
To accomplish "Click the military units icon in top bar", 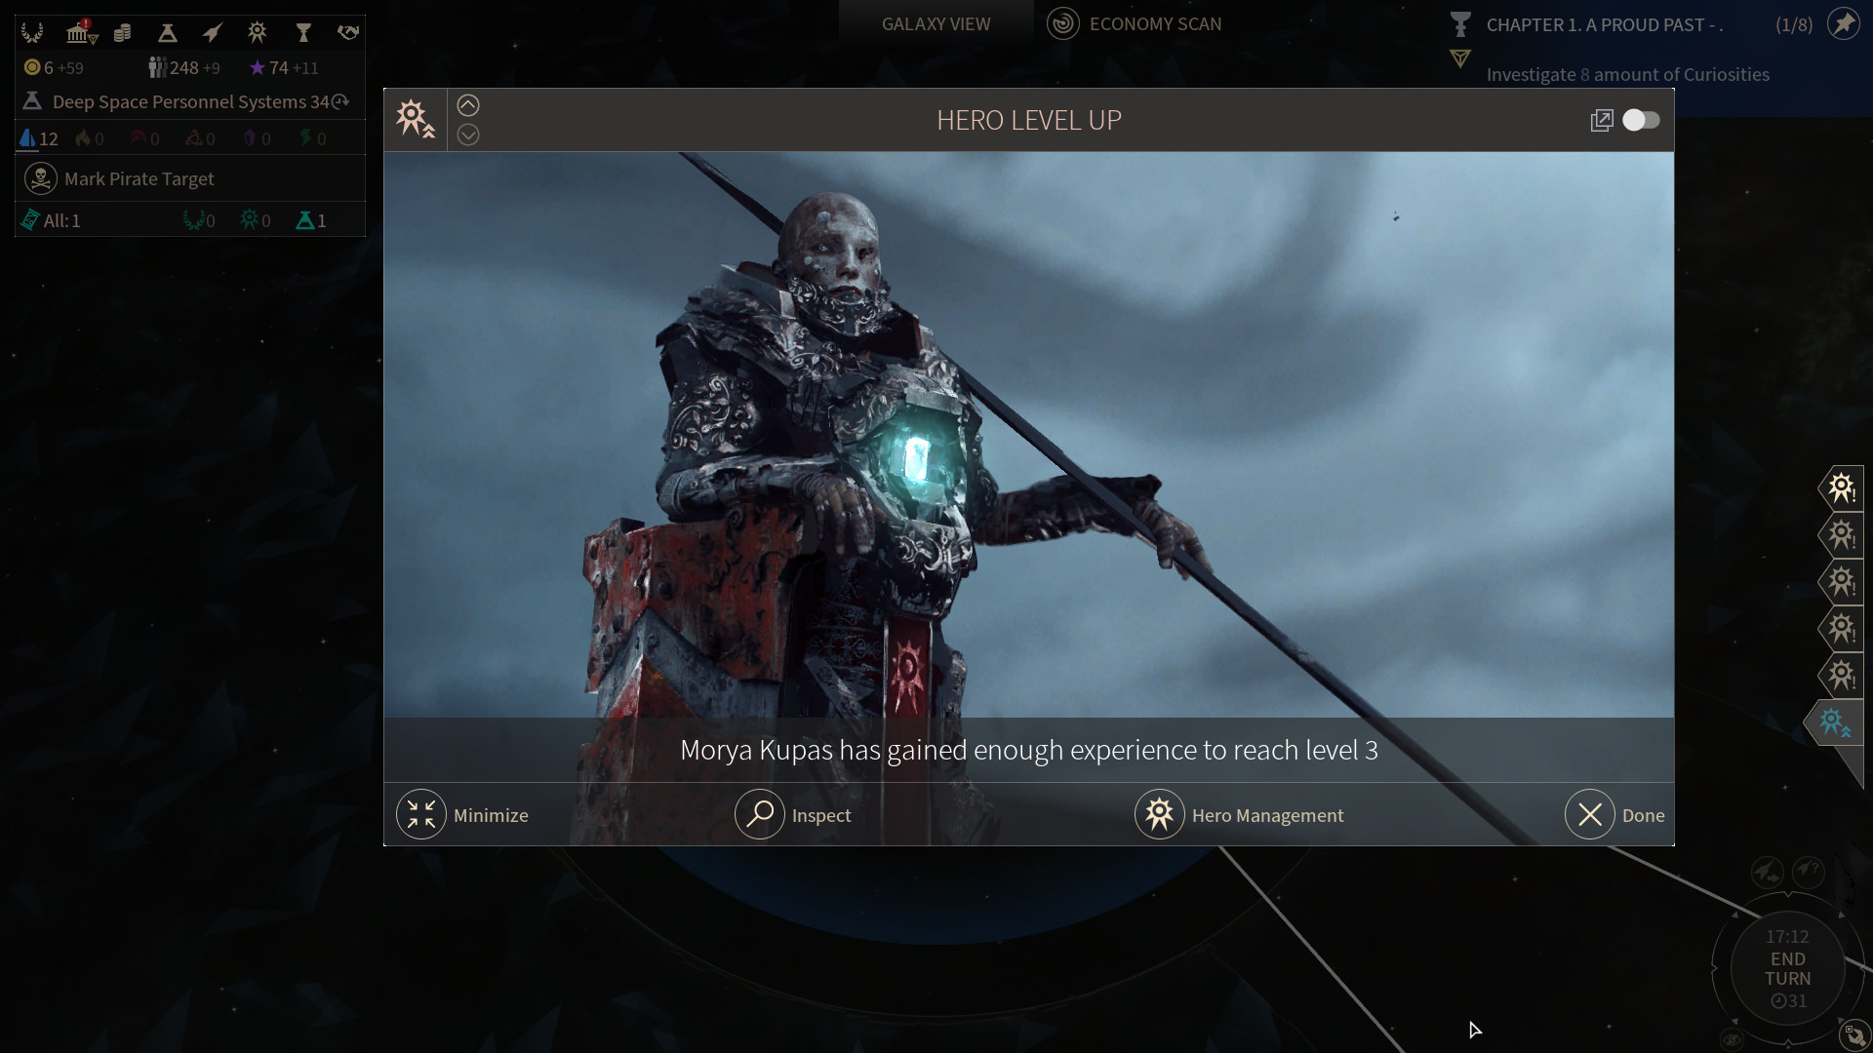I will (211, 31).
